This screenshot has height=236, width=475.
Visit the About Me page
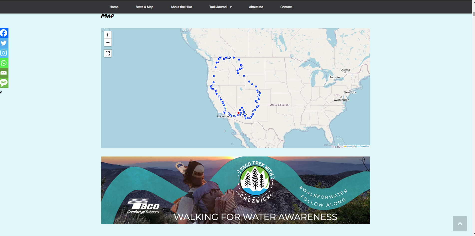pyautogui.click(x=256, y=7)
